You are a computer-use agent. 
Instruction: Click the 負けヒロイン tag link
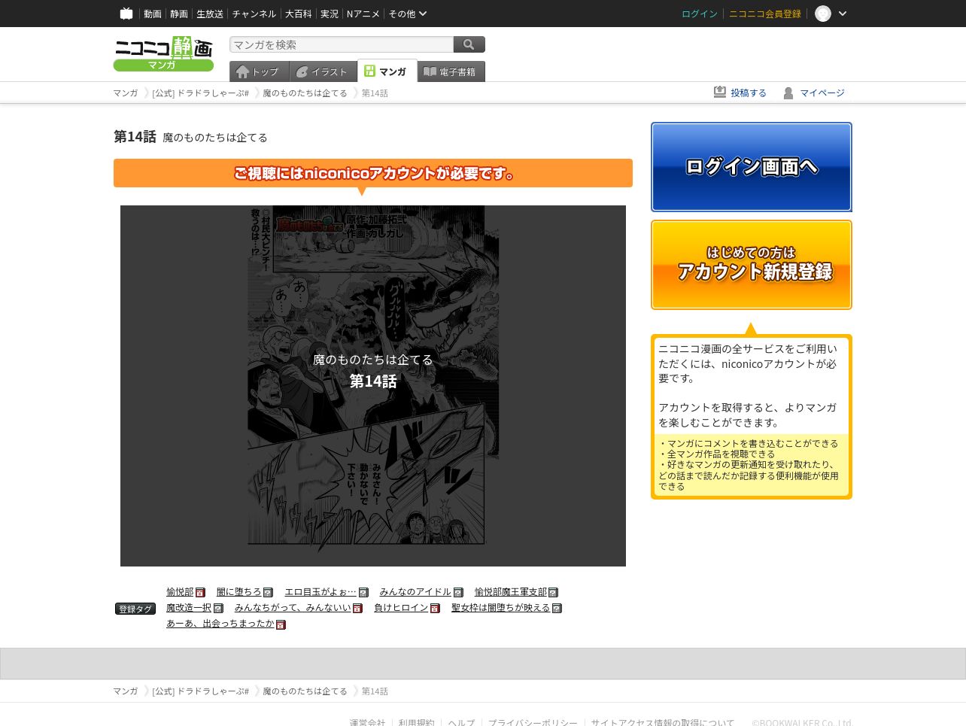[401, 608]
